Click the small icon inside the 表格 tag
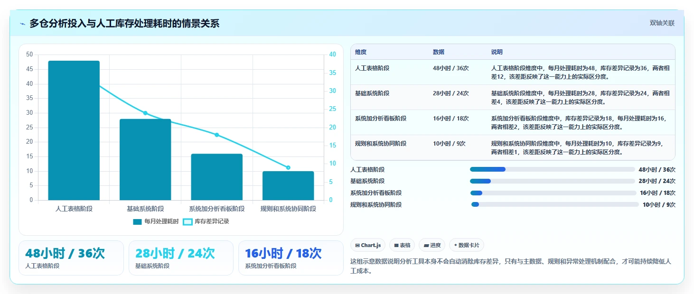The height and width of the screenshot is (294, 694). click(x=396, y=245)
